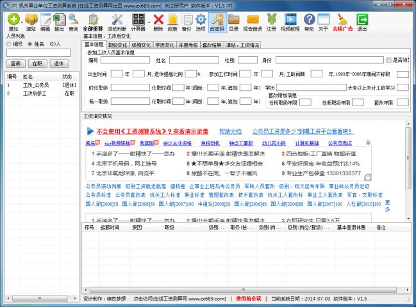416x307 pixels.
Task: Select the 编号 radio button
Action: pyautogui.click(x=9, y=44)
